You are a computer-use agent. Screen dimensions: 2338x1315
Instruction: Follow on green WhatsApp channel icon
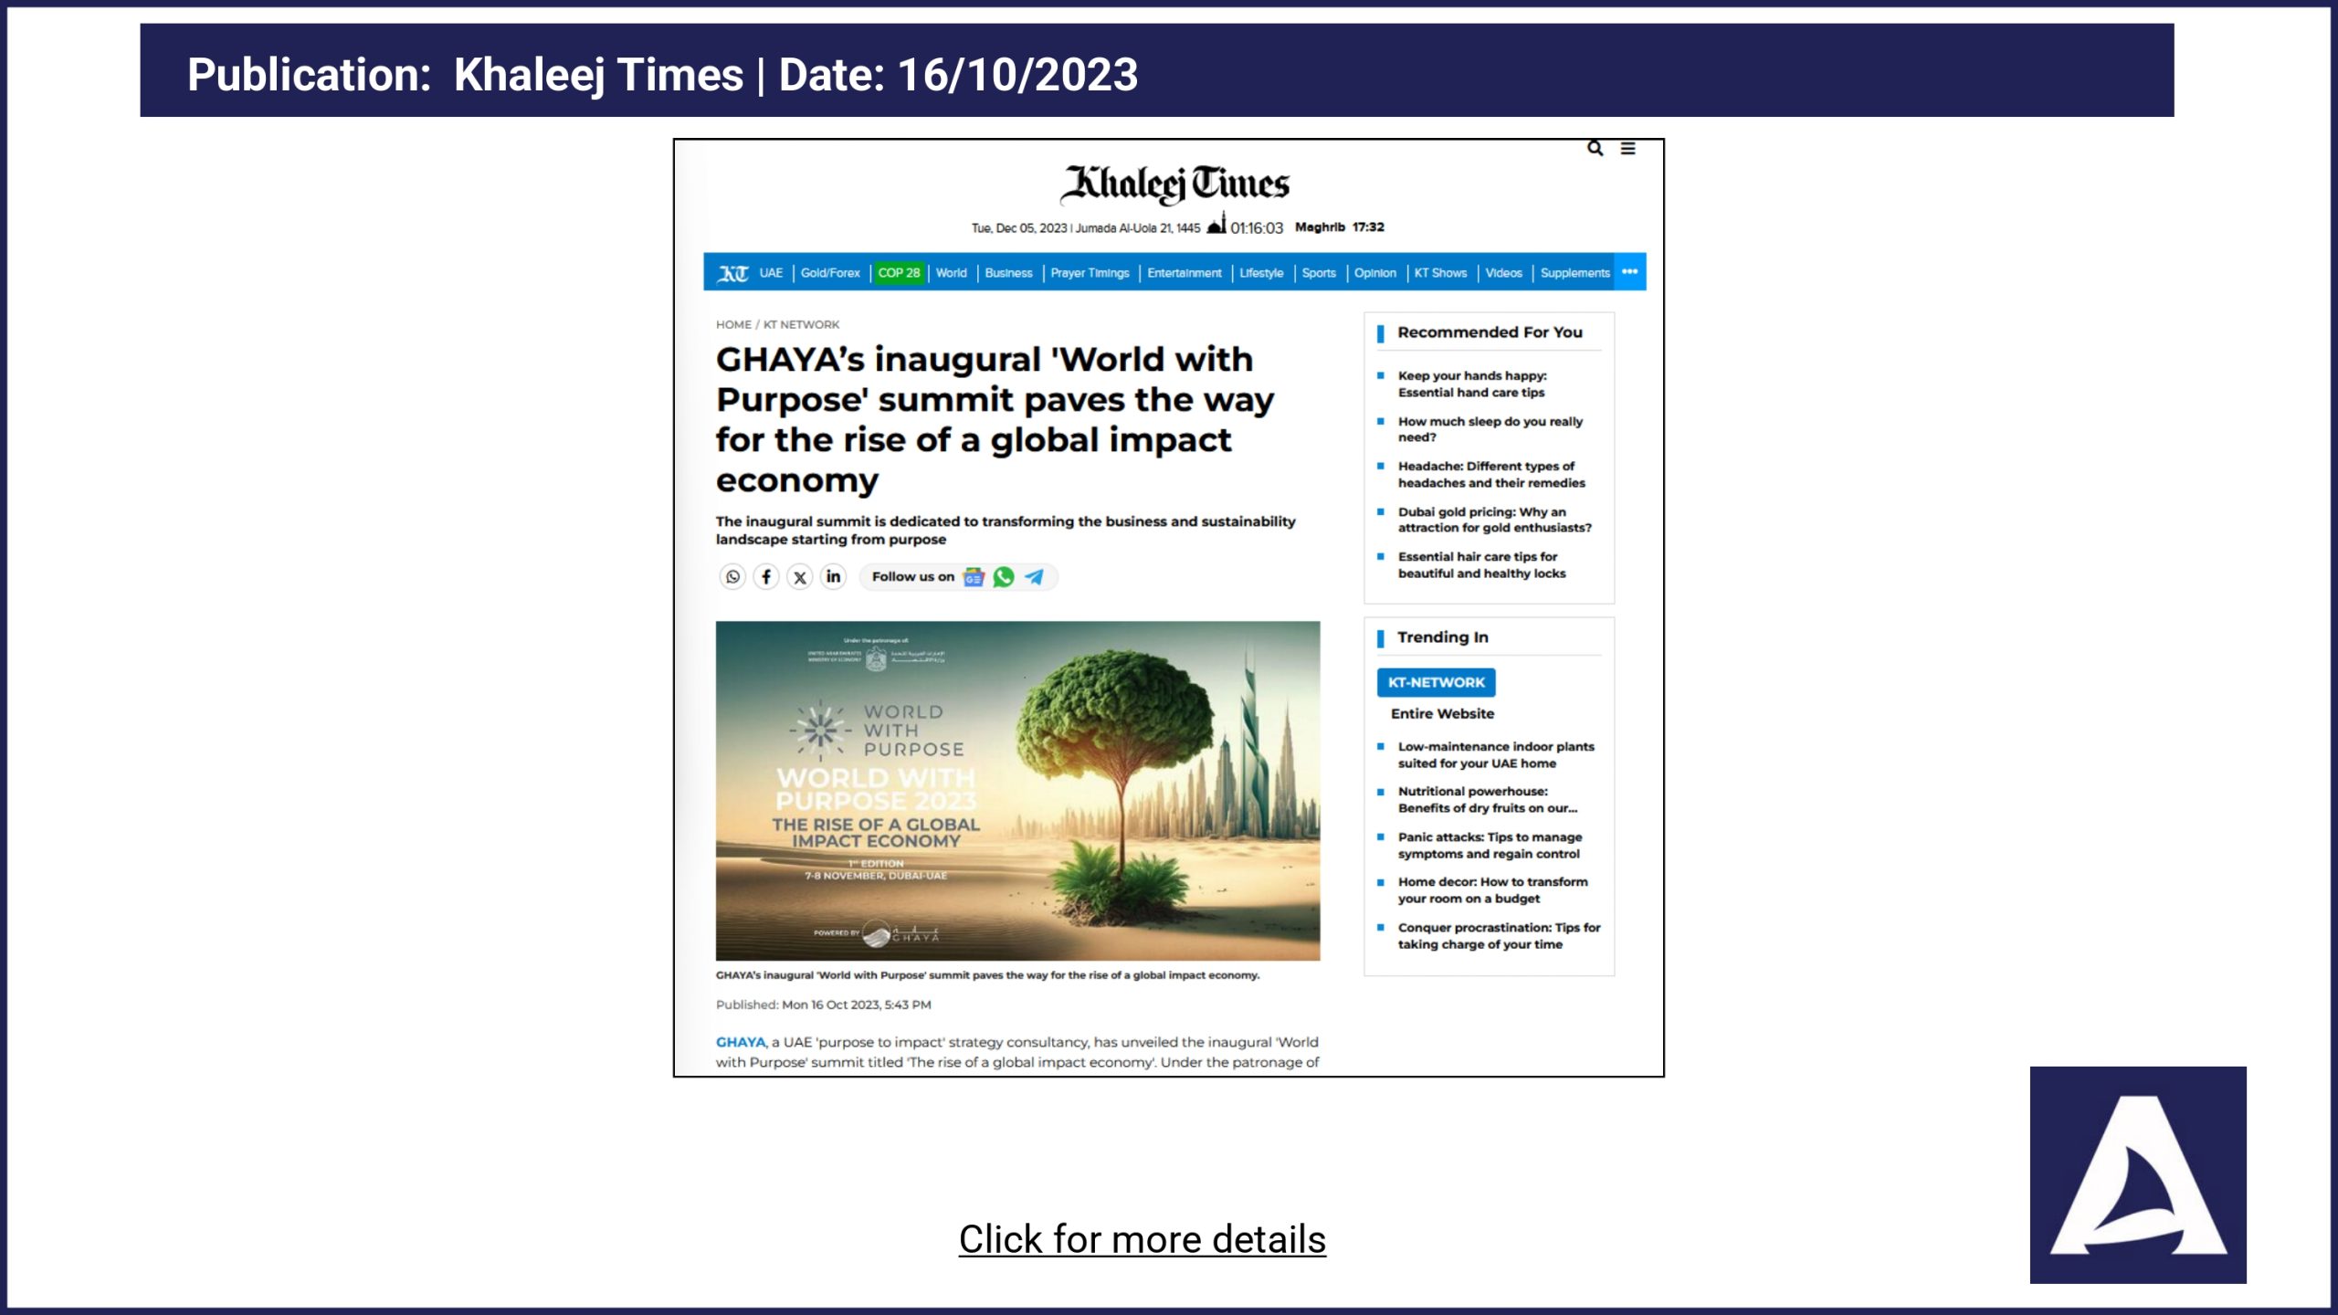[x=1004, y=576]
